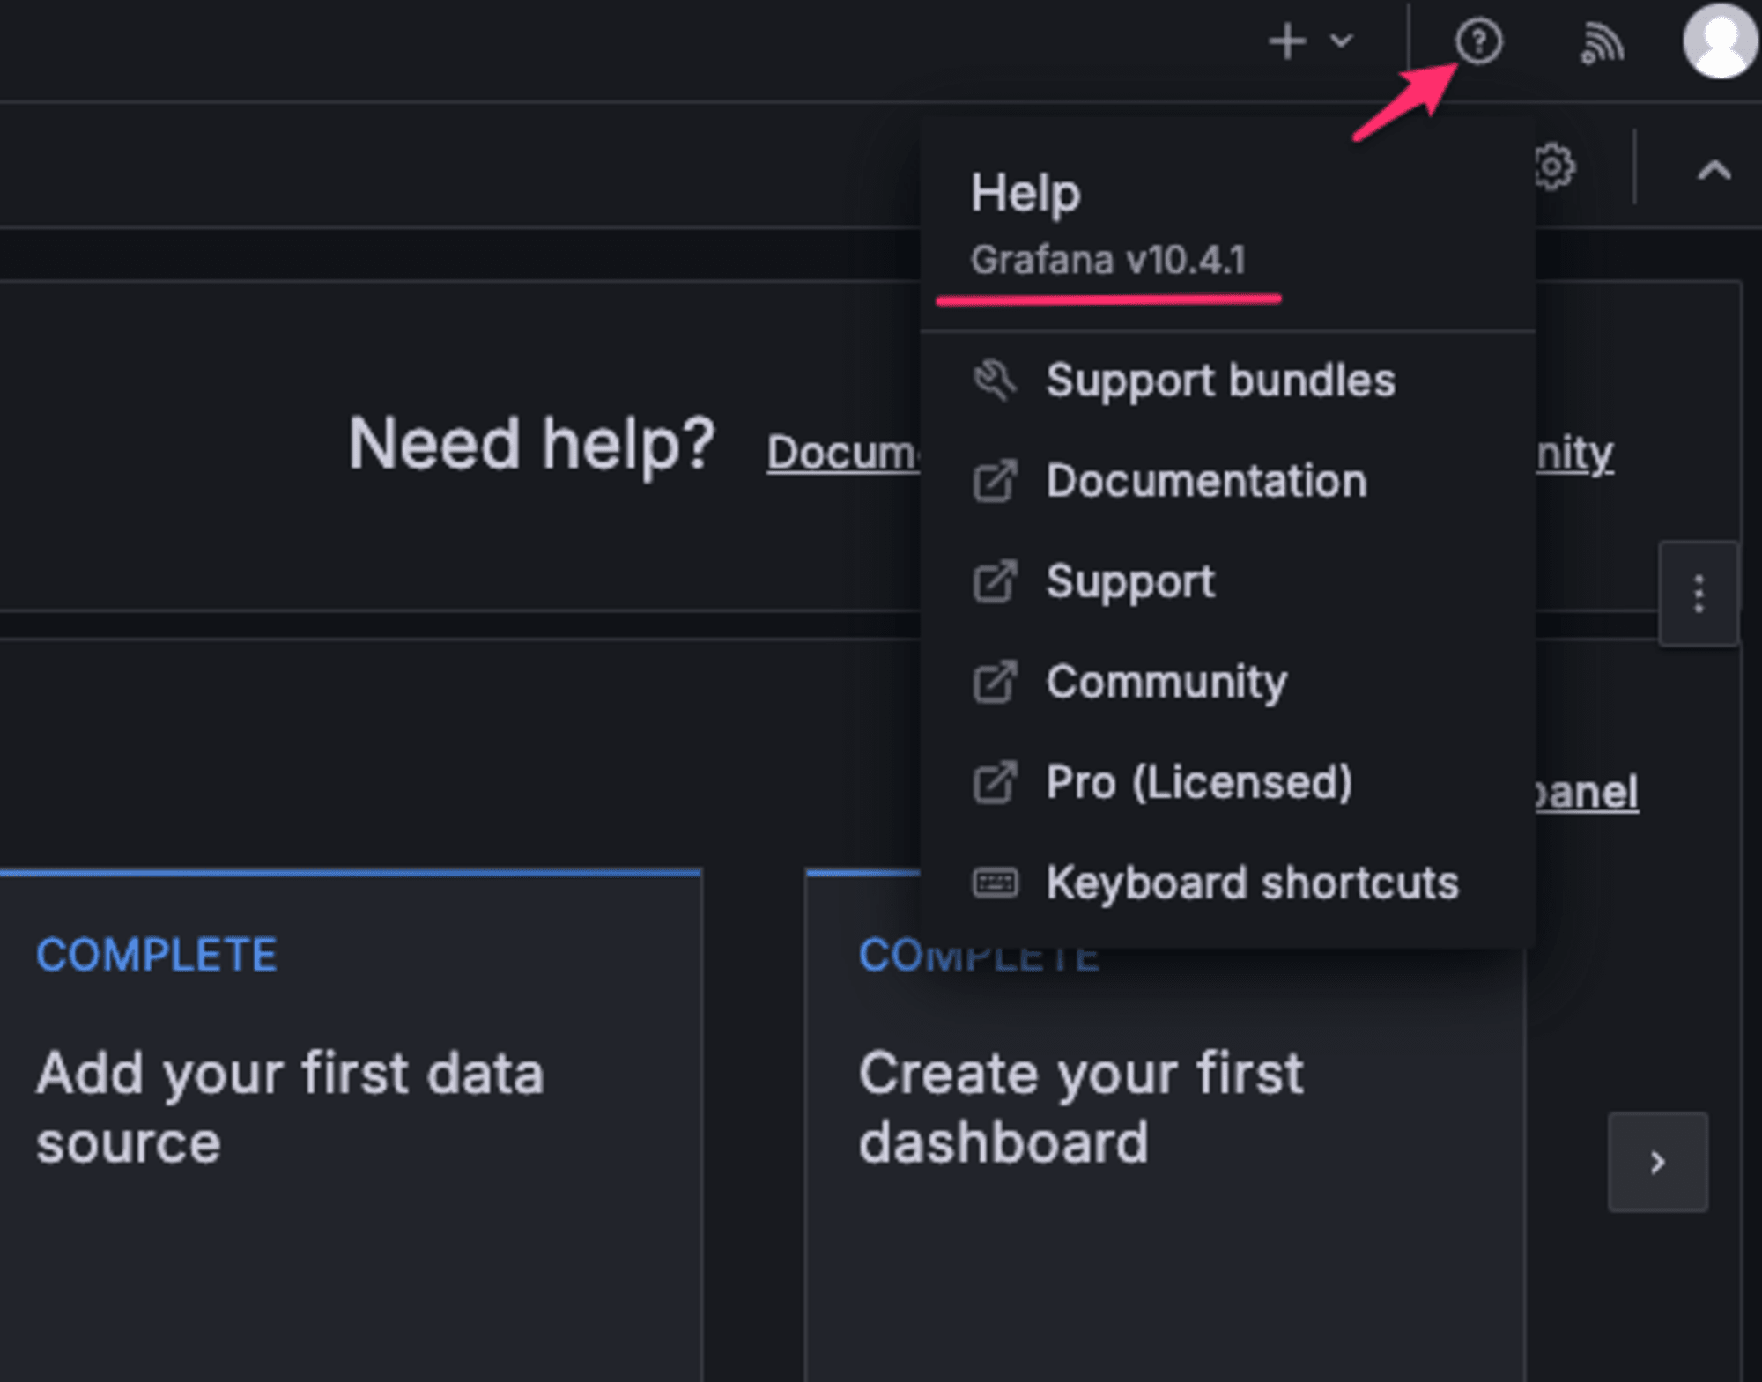
Task: Click external link icon beside Pro (Licensed)
Action: (x=995, y=782)
